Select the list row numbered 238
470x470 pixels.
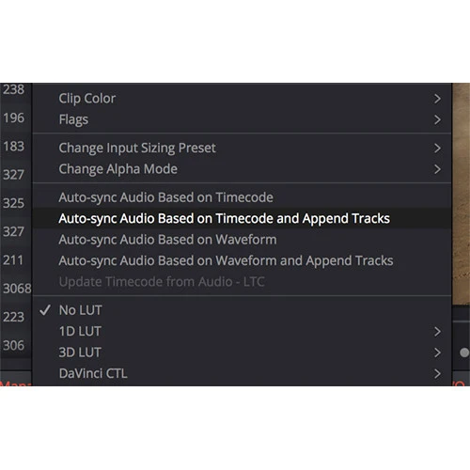tap(16, 90)
